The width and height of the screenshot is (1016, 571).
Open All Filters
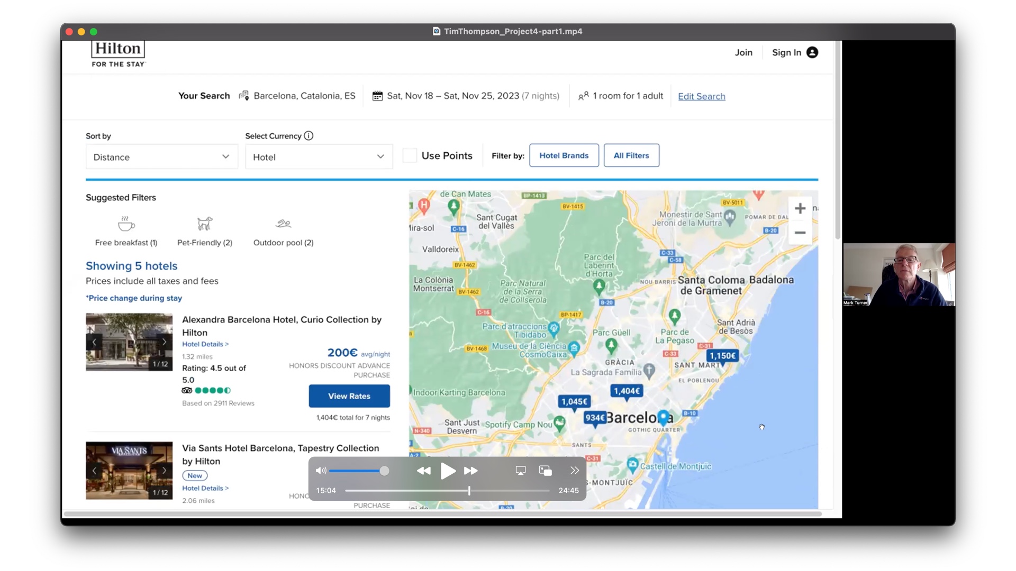[x=631, y=155]
